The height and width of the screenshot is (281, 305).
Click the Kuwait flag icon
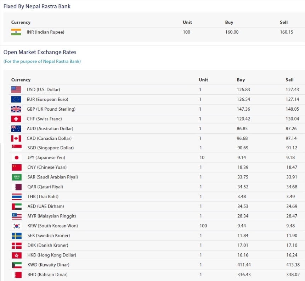pyautogui.click(x=17, y=265)
